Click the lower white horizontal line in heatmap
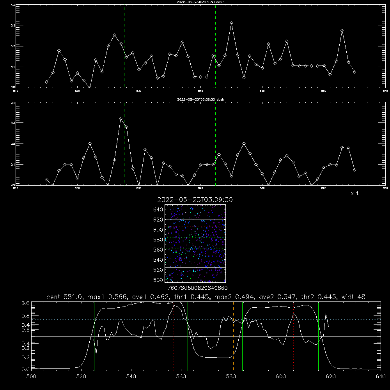 pos(195,267)
